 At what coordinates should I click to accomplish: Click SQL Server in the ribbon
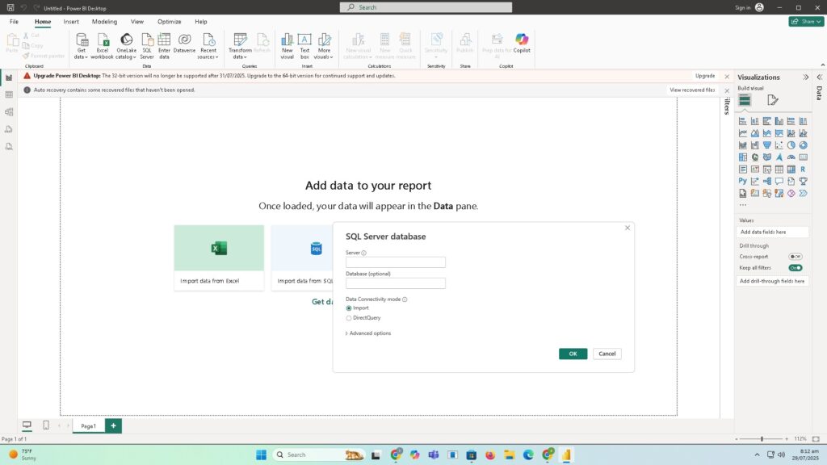147,46
